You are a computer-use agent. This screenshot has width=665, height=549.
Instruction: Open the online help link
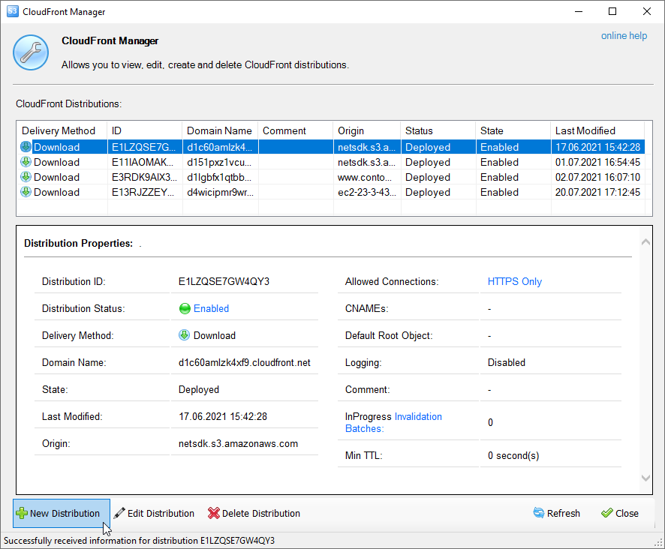click(624, 35)
